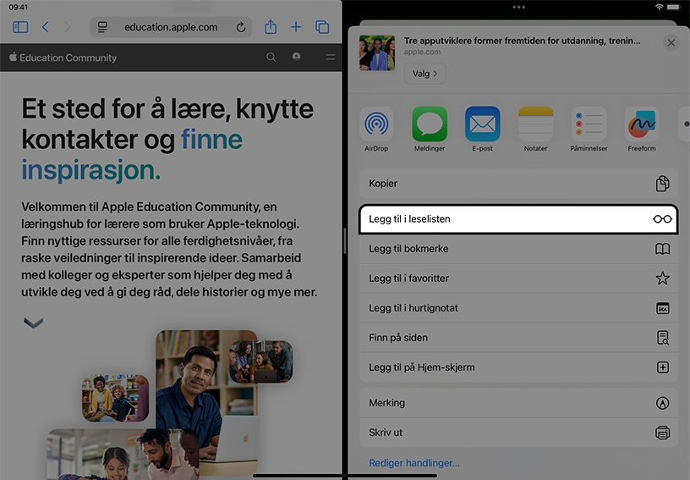Click the shared article thumbnail
Screen dimensions: 690x480
click(x=377, y=52)
